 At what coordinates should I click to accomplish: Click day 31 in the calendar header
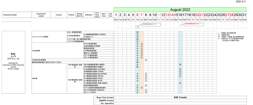[244, 15]
